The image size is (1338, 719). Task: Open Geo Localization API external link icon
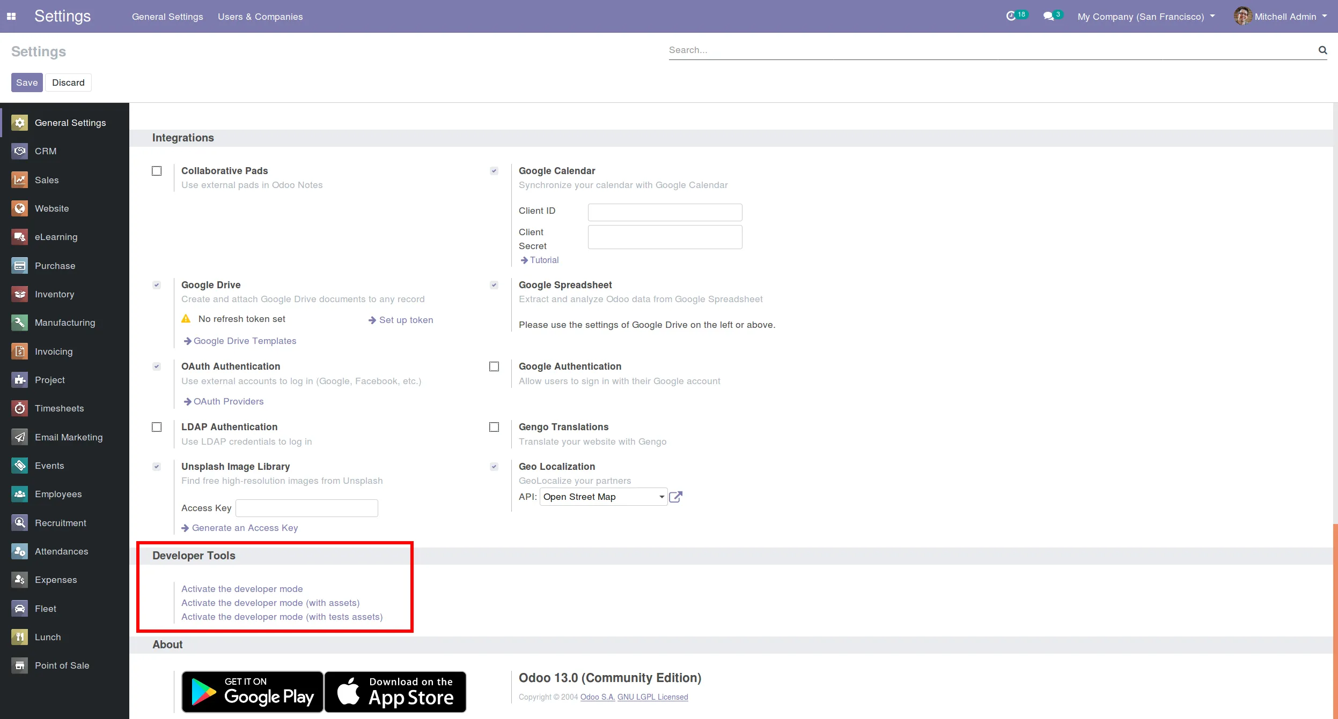tap(675, 497)
